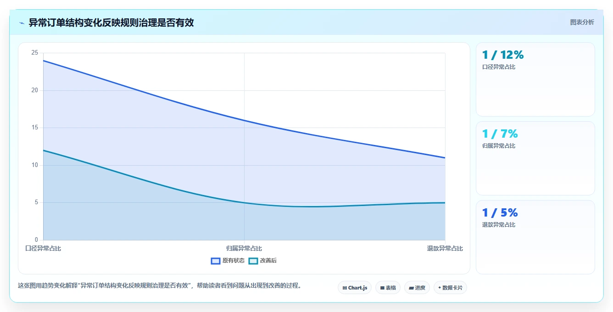Click the 表格 tag icon
This screenshot has height=312, width=613.
coord(382,288)
